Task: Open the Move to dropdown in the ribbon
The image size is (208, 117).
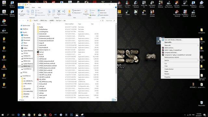Action: 49,13
